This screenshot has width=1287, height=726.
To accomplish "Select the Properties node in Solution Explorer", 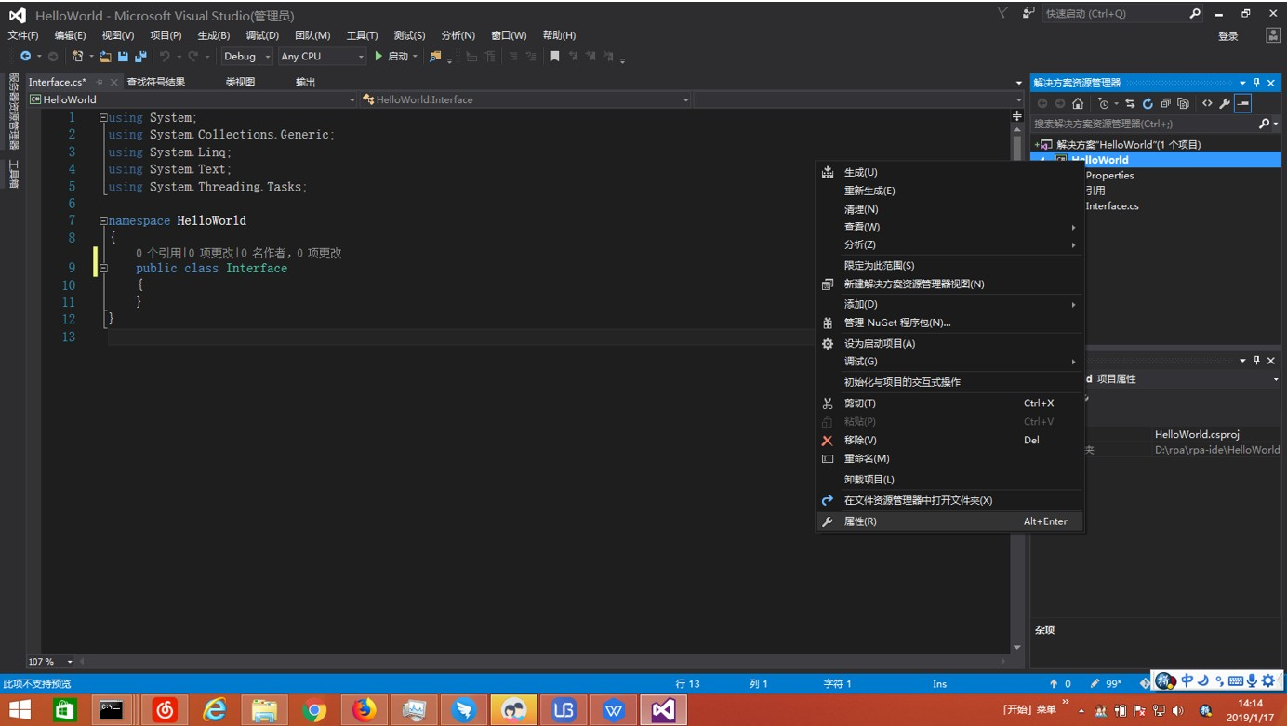I will click(x=1109, y=176).
